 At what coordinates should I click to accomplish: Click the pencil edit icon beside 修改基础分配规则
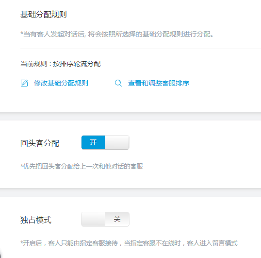pos(24,83)
